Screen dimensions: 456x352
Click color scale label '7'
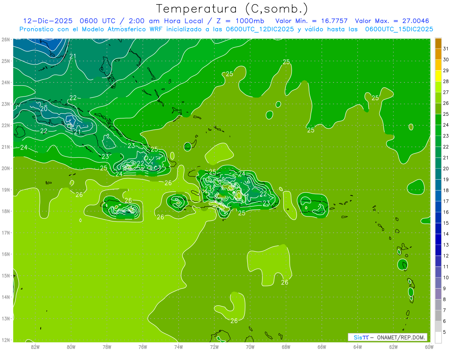click(445, 311)
